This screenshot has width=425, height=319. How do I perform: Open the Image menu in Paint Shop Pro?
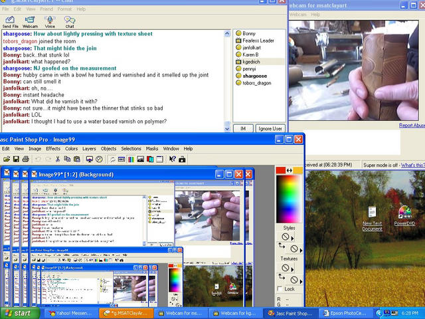click(x=35, y=149)
